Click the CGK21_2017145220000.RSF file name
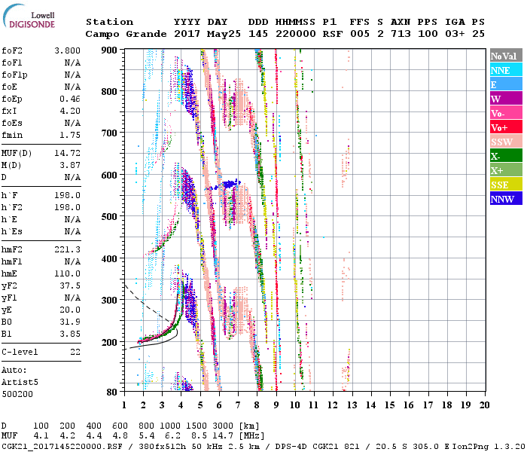The height and width of the screenshot is (452, 527). [62, 446]
